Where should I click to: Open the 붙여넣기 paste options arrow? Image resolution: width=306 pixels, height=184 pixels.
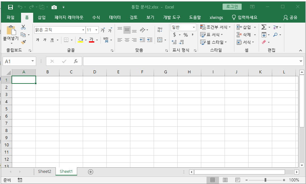[x=11, y=43]
